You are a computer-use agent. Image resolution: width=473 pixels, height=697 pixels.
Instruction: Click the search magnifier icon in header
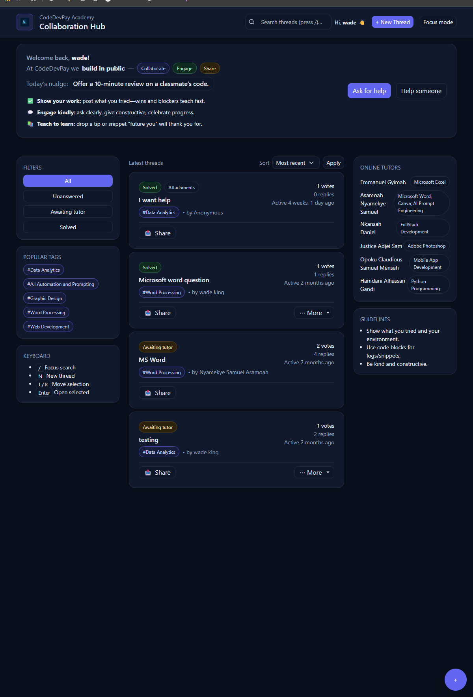[252, 22]
